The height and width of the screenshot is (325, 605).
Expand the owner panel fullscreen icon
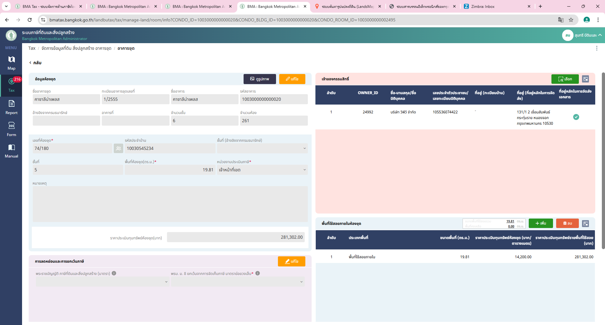click(585, 79)
